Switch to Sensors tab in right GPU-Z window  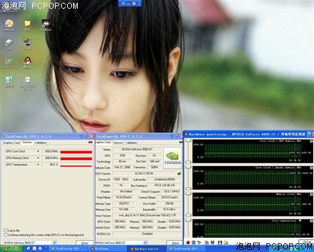click(x=118, y=142)
